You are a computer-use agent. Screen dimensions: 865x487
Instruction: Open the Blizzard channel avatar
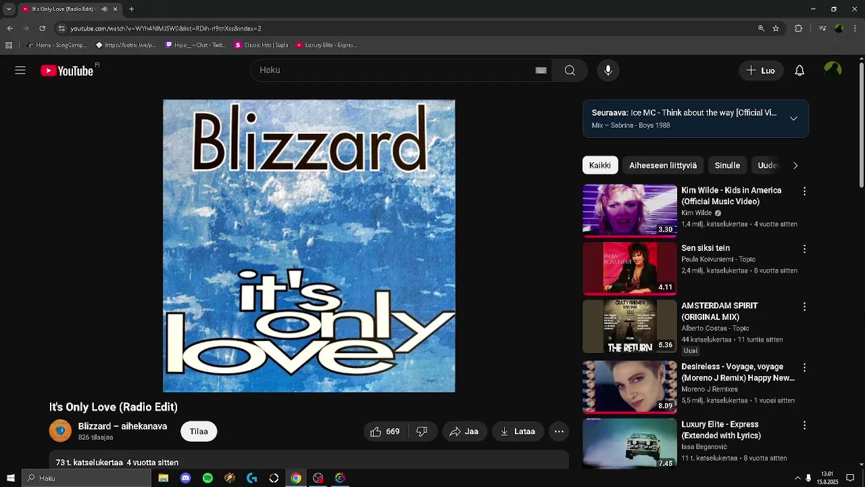tap(60, 431)
